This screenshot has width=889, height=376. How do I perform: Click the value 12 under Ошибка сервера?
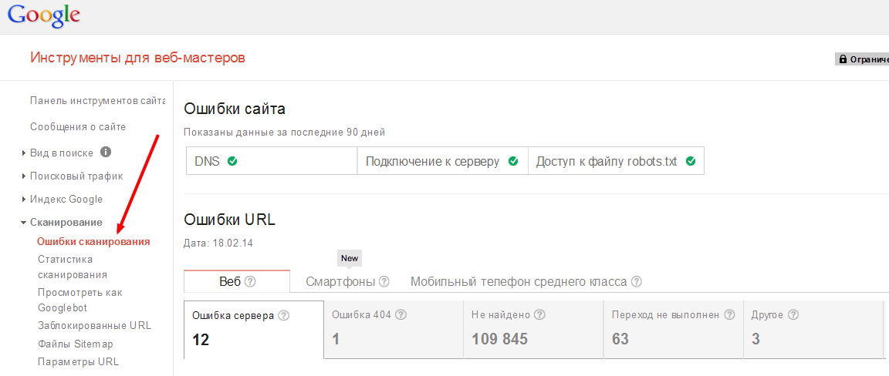pos(201,340)
